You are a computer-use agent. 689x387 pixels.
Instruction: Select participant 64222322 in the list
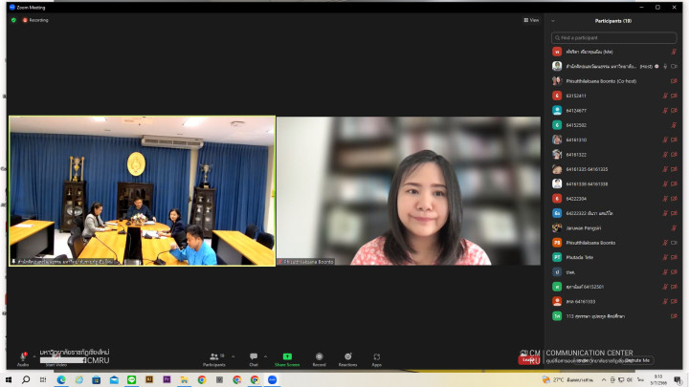613,213
